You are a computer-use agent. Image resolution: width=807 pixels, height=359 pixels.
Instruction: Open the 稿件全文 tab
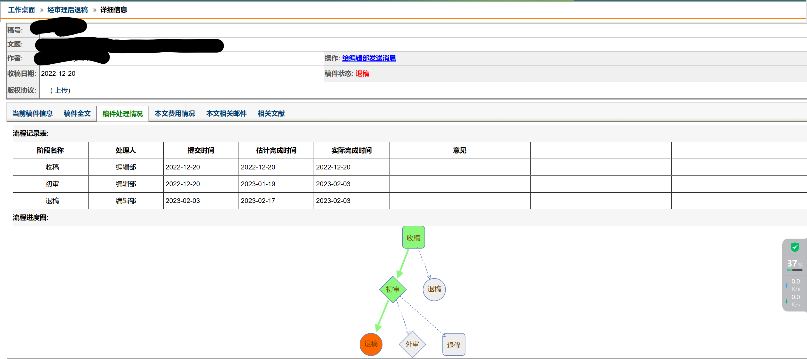pyautogui.click(x=77, y=114)
